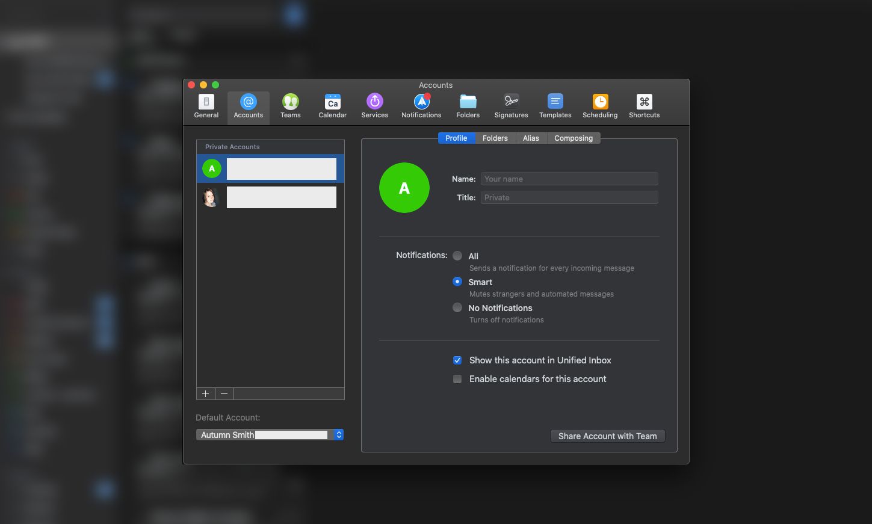Select No Notifications option

[x=457, y=307]
